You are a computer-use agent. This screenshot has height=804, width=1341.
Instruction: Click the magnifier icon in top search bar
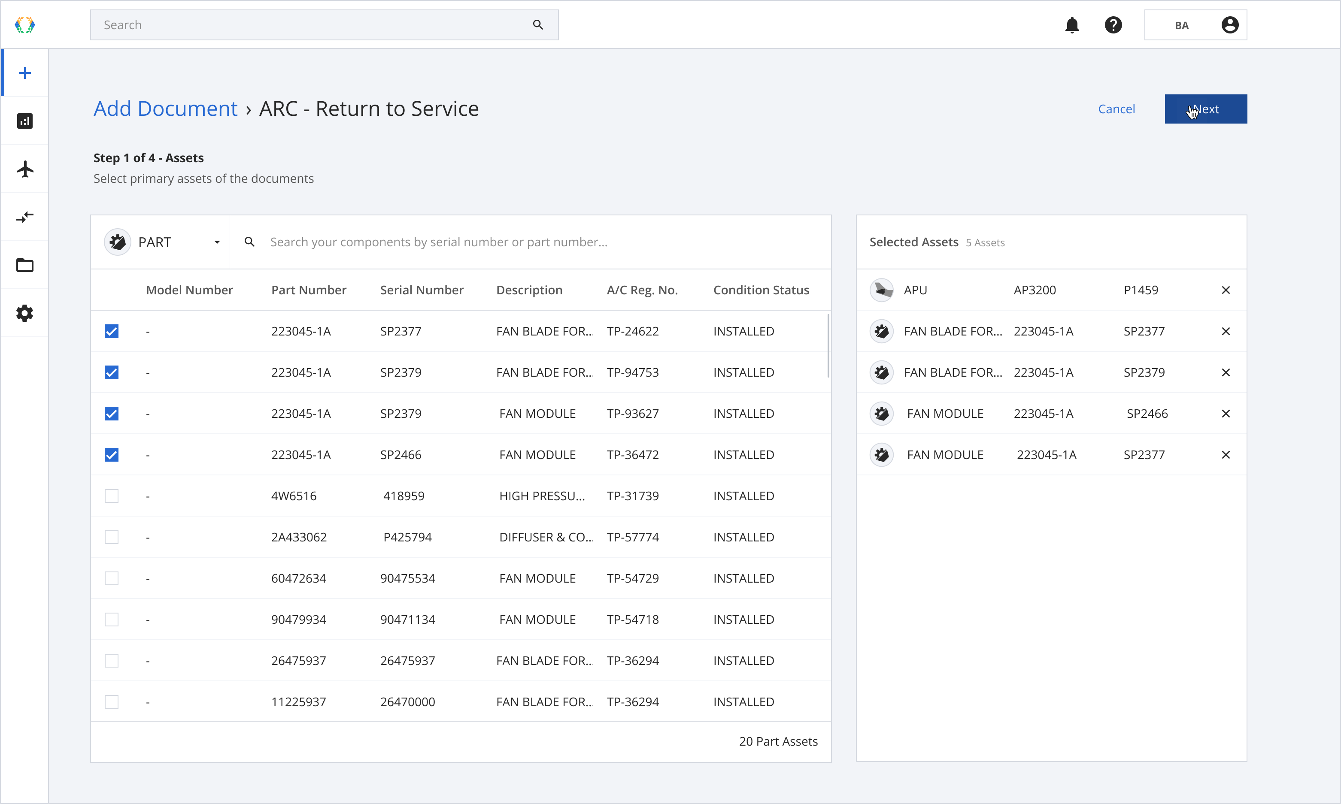[538, 25]
